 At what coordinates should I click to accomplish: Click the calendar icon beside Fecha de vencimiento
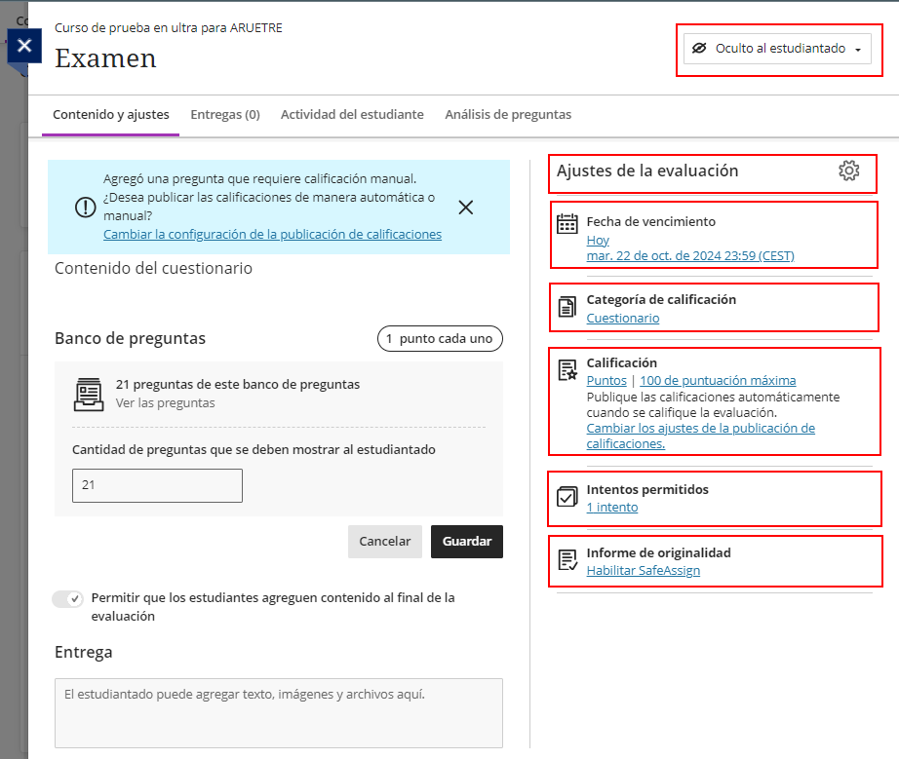pos(567,224)
